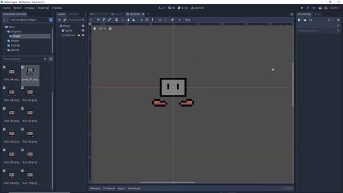Viewport: 343px width, 193px height.
Task: Stop the running scene
Action: click(314, 8)
